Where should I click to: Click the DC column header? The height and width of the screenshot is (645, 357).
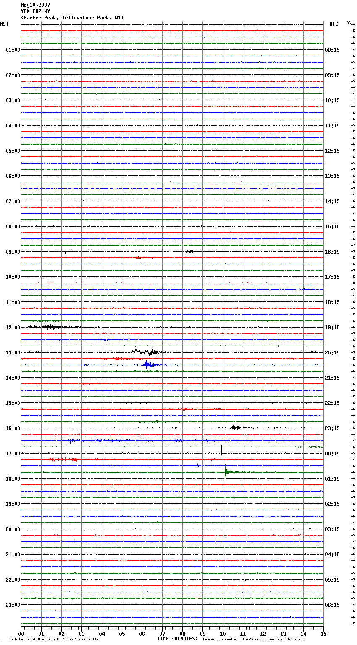[349, 23]
